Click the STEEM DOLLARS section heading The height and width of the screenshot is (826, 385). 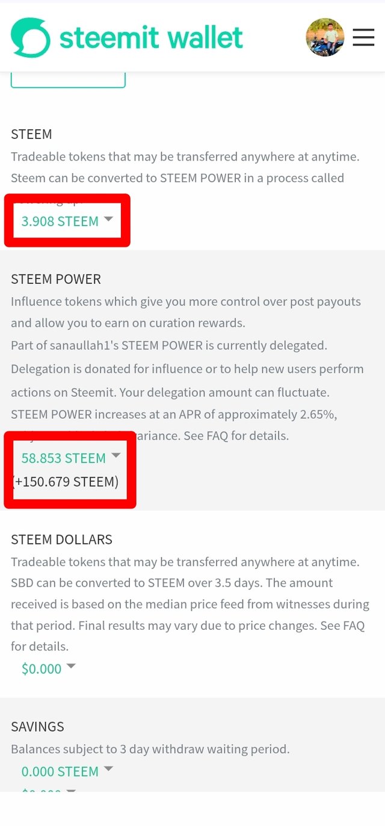(x=61, y=540)
